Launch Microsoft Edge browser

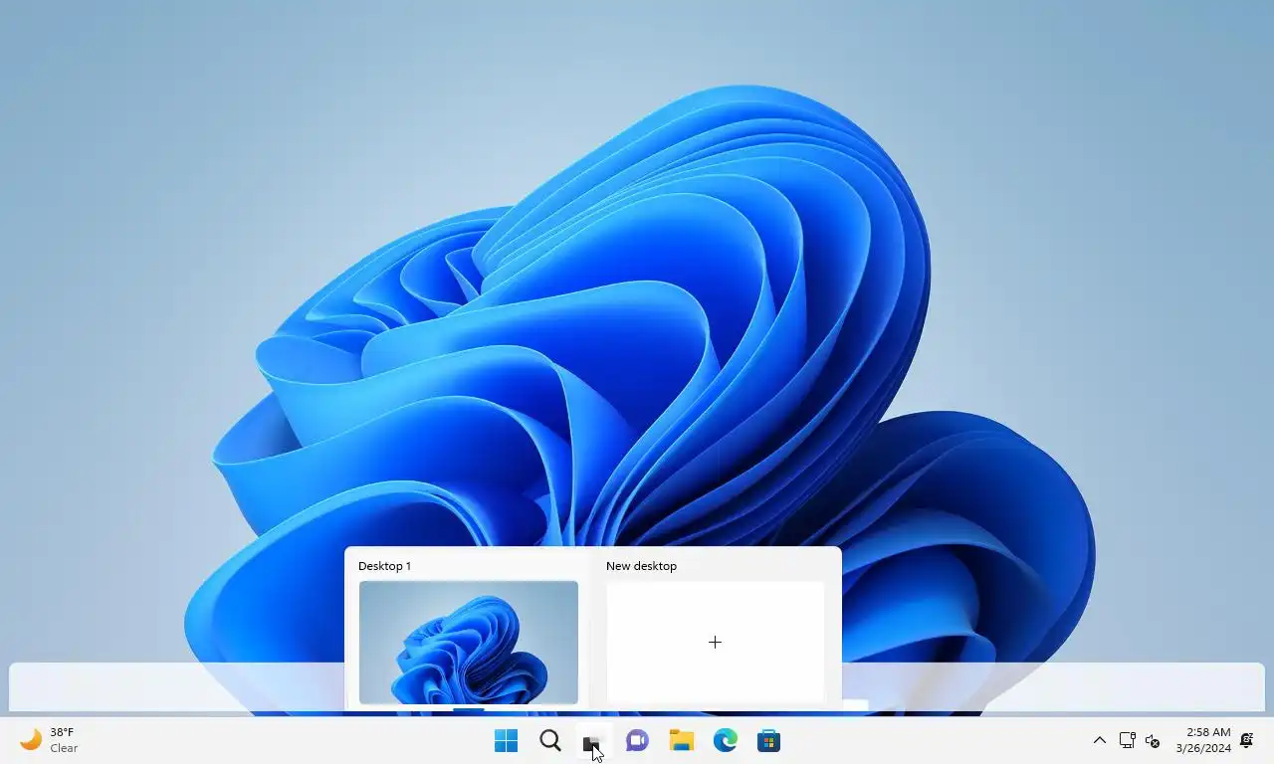point(725,740)
